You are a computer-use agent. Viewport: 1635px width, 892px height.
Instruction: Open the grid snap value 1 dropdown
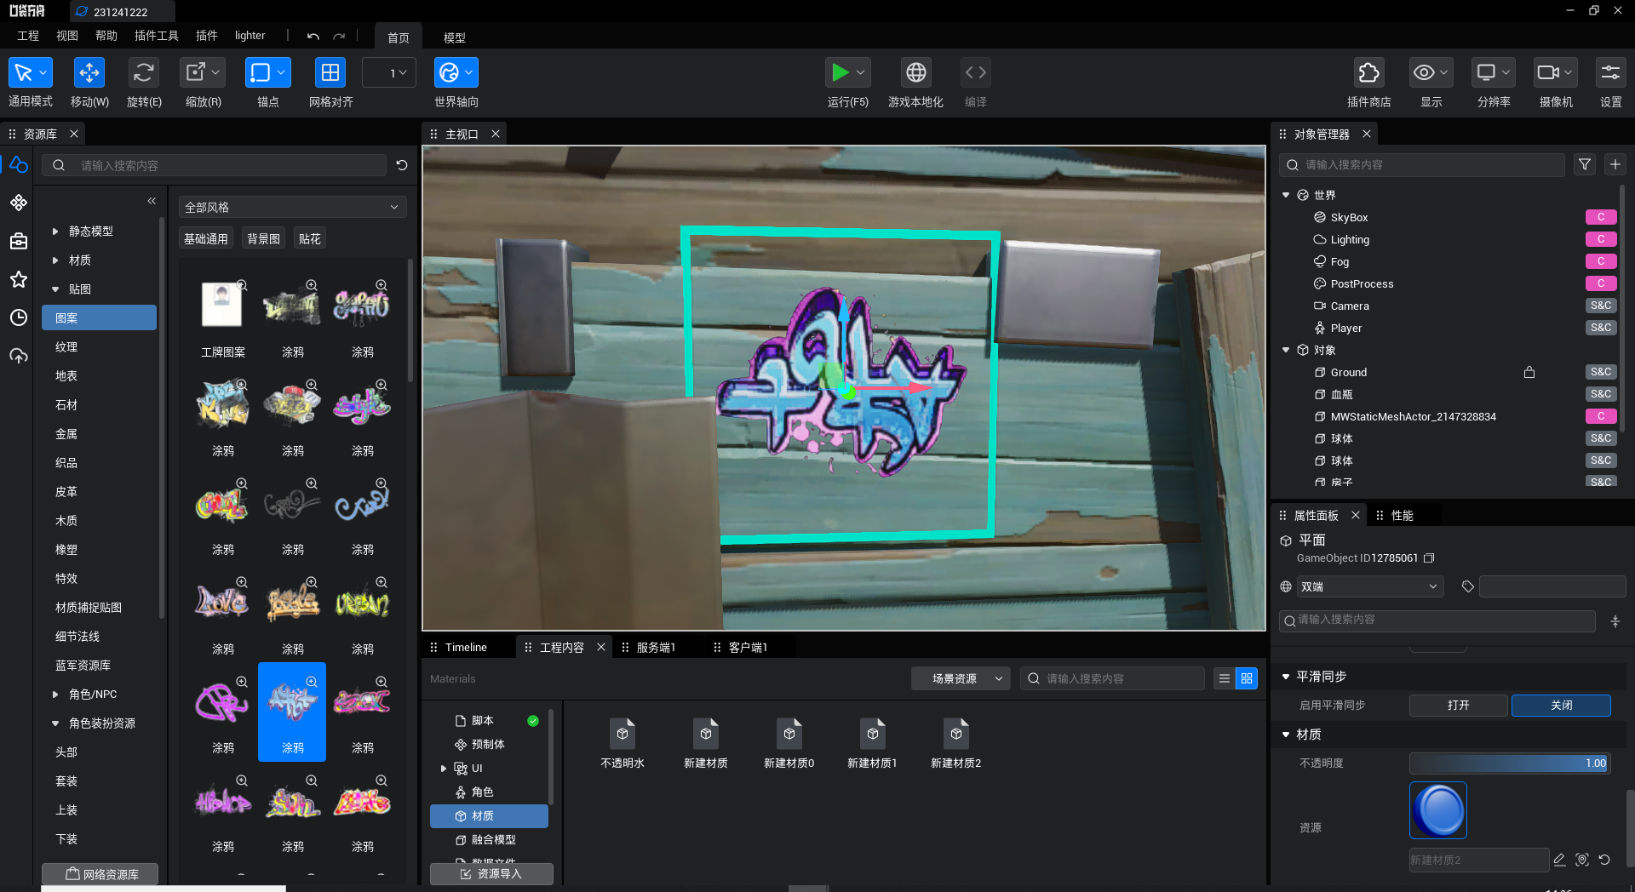tap(389, 73)
